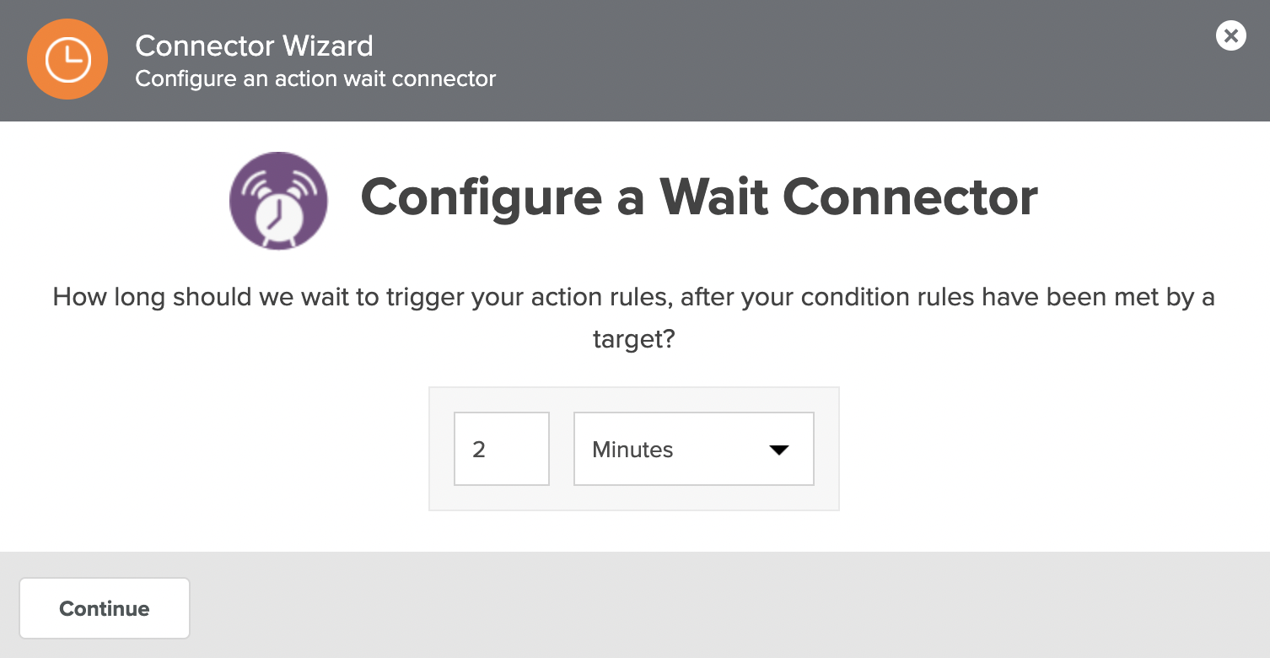The height and width of the screenshot is (658, 1270).
Task: Click the wait duration field showing 2
Action: pyautogui.click(x=501, y=449)
